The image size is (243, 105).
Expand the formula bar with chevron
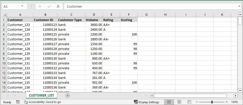239,6
